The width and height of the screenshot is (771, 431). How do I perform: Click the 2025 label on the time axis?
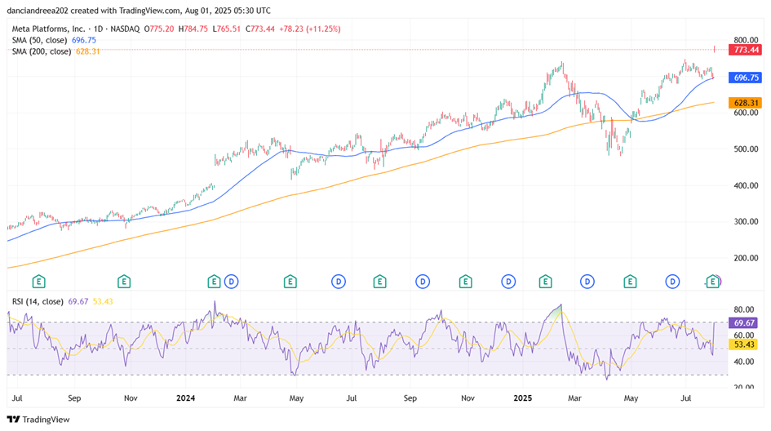522,398
